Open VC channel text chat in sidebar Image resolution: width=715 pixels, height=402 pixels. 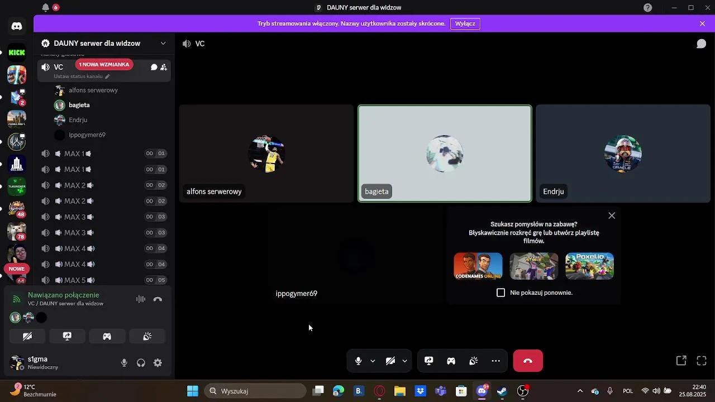(x=154, y=67)
